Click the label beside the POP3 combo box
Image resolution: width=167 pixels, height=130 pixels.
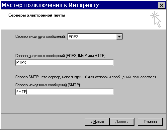[x=41, y=36]
